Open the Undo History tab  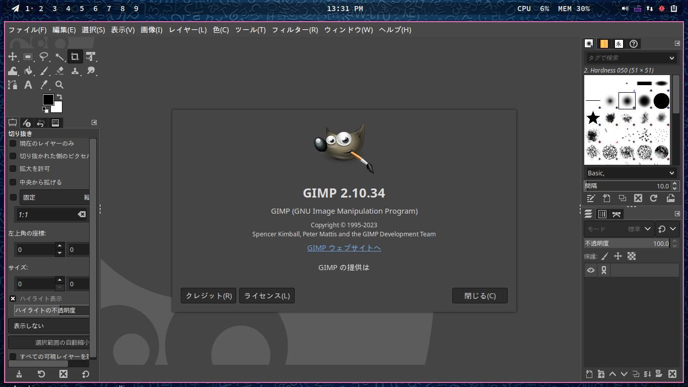click(41, 122)
